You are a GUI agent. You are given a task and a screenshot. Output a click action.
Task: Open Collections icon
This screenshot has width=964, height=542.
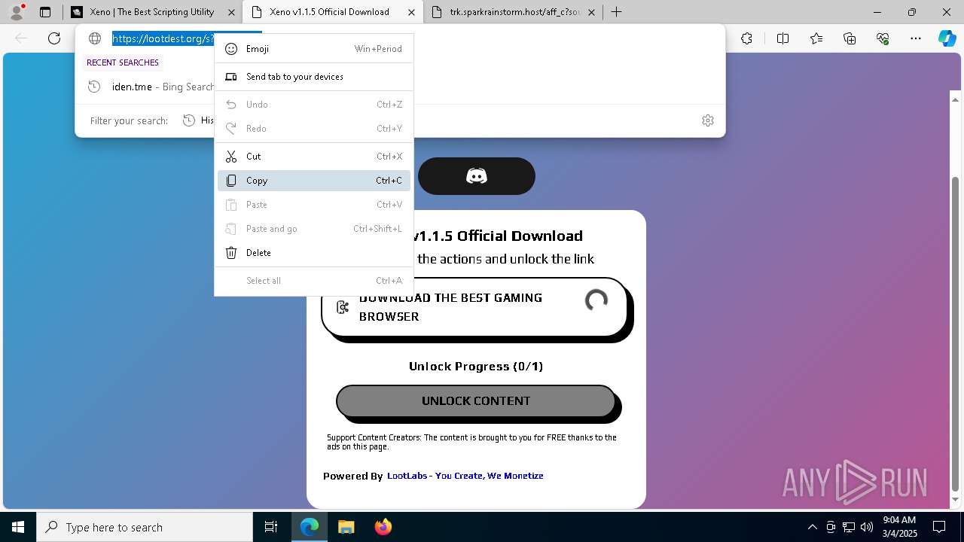(850, 38)
